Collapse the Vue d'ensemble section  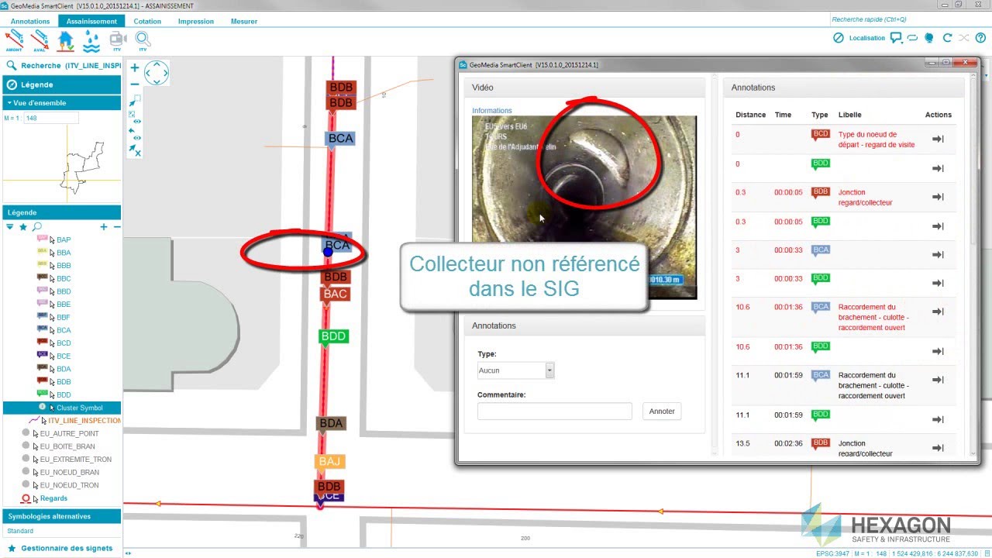pyautogui.click(x=62, y=102)
